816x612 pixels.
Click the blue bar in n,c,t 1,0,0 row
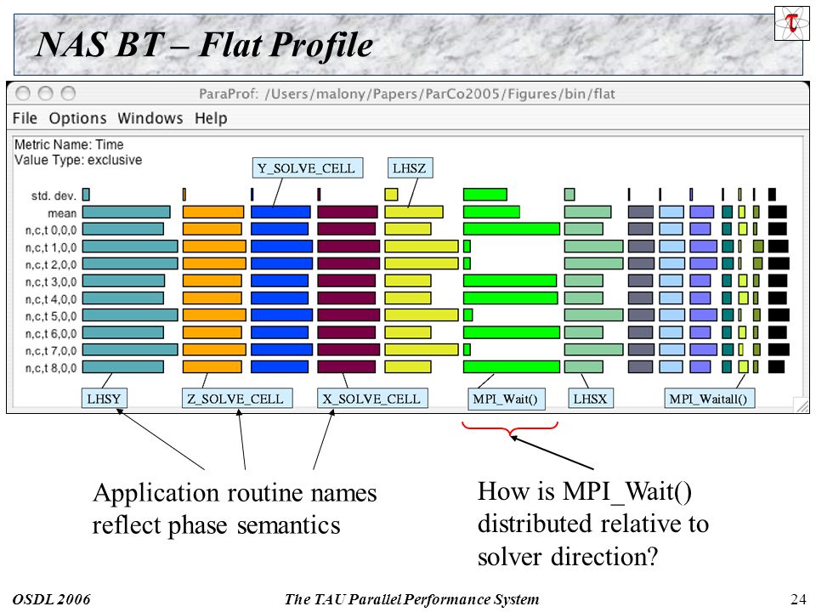pos(281,246)
